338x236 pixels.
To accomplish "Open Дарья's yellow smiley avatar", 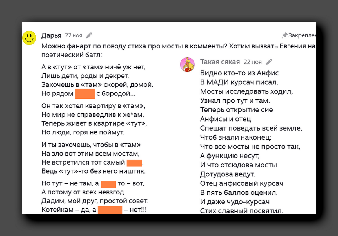I will [x=29, y=38].
